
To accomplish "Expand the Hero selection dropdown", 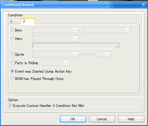I will tap(55, 38).
